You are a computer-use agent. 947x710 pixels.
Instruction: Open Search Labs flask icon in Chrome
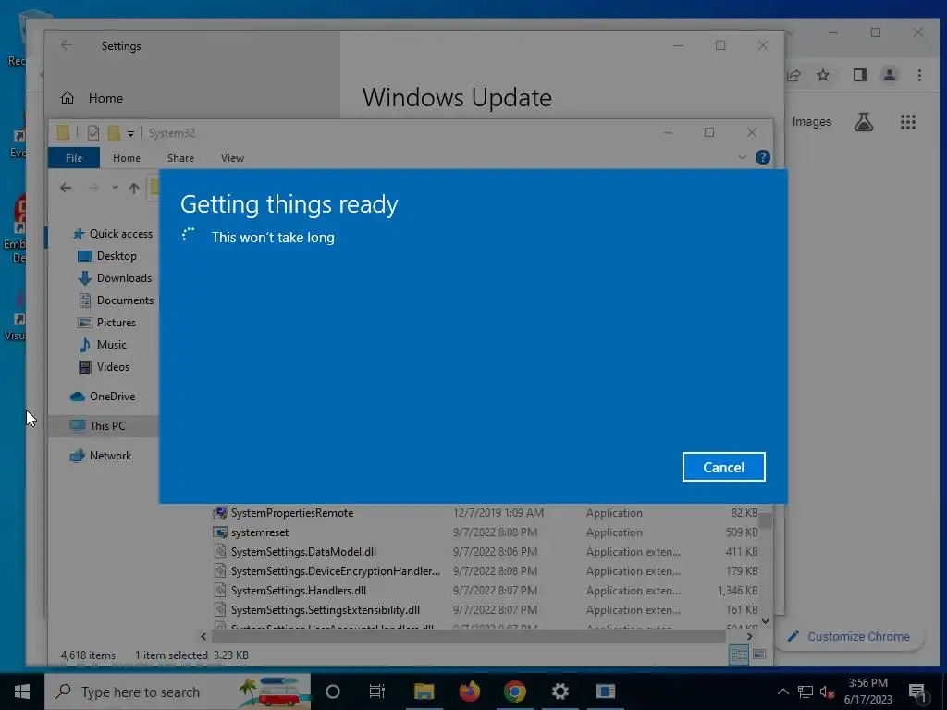pyautogui.click(x=864, y=121)
